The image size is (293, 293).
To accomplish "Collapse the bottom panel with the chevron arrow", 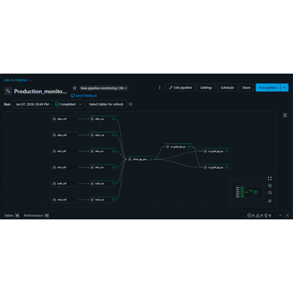I will tap(280, 215).
